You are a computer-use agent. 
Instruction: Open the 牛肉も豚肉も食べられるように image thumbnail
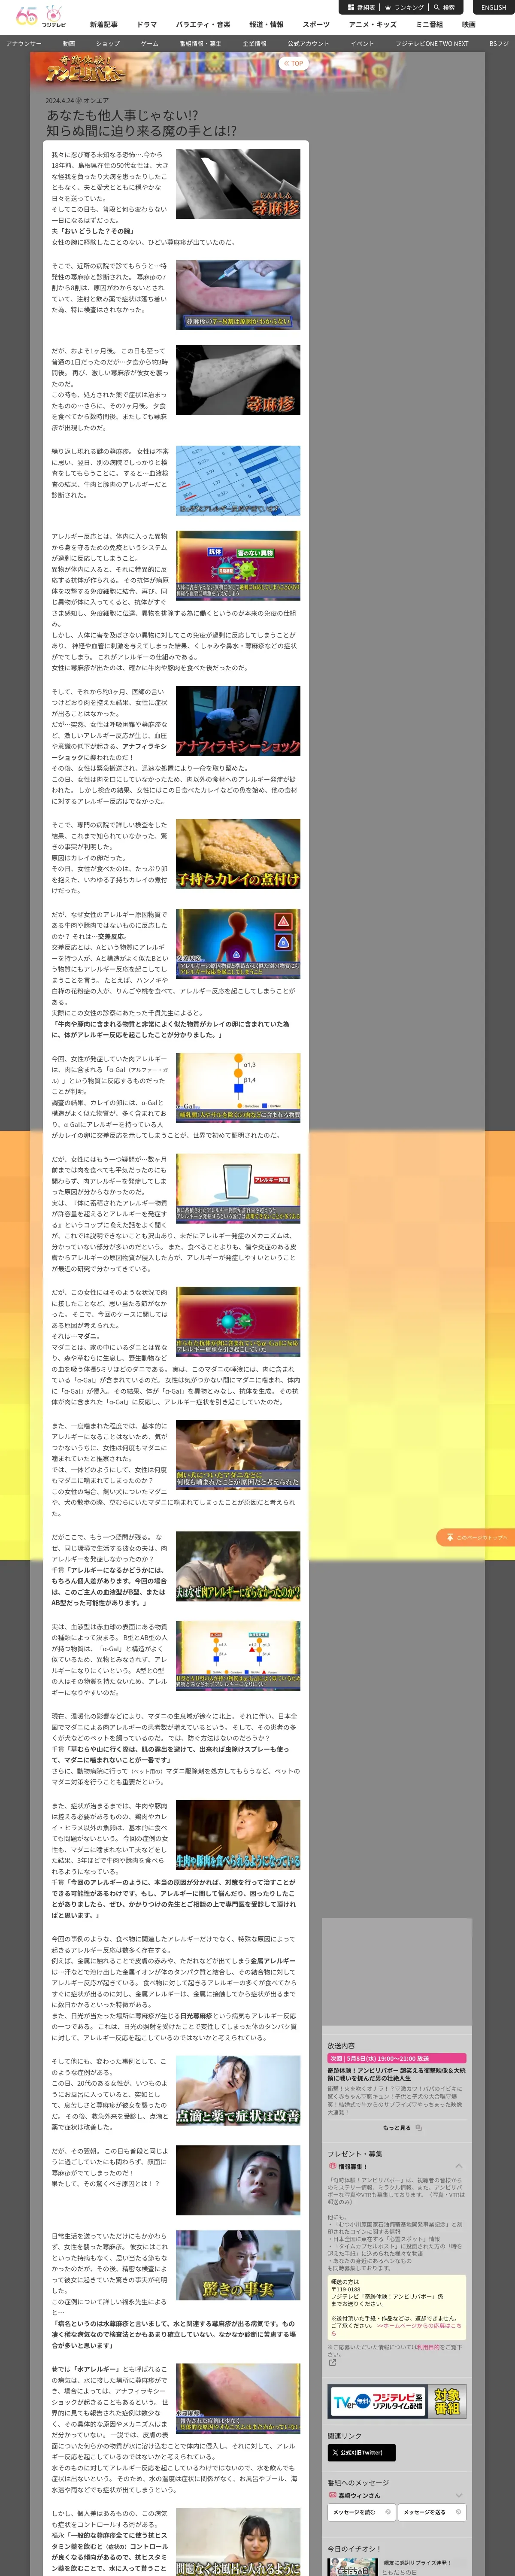pyautogui.click(x=238, y=1836)
